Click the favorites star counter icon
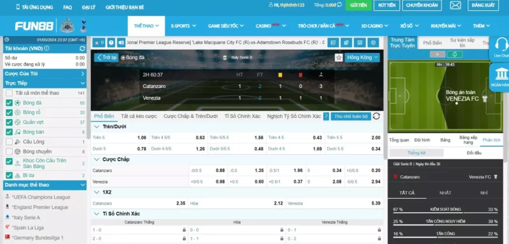Image resolution: width=509 pixels, height=244 pixels. tap(99, 43)
